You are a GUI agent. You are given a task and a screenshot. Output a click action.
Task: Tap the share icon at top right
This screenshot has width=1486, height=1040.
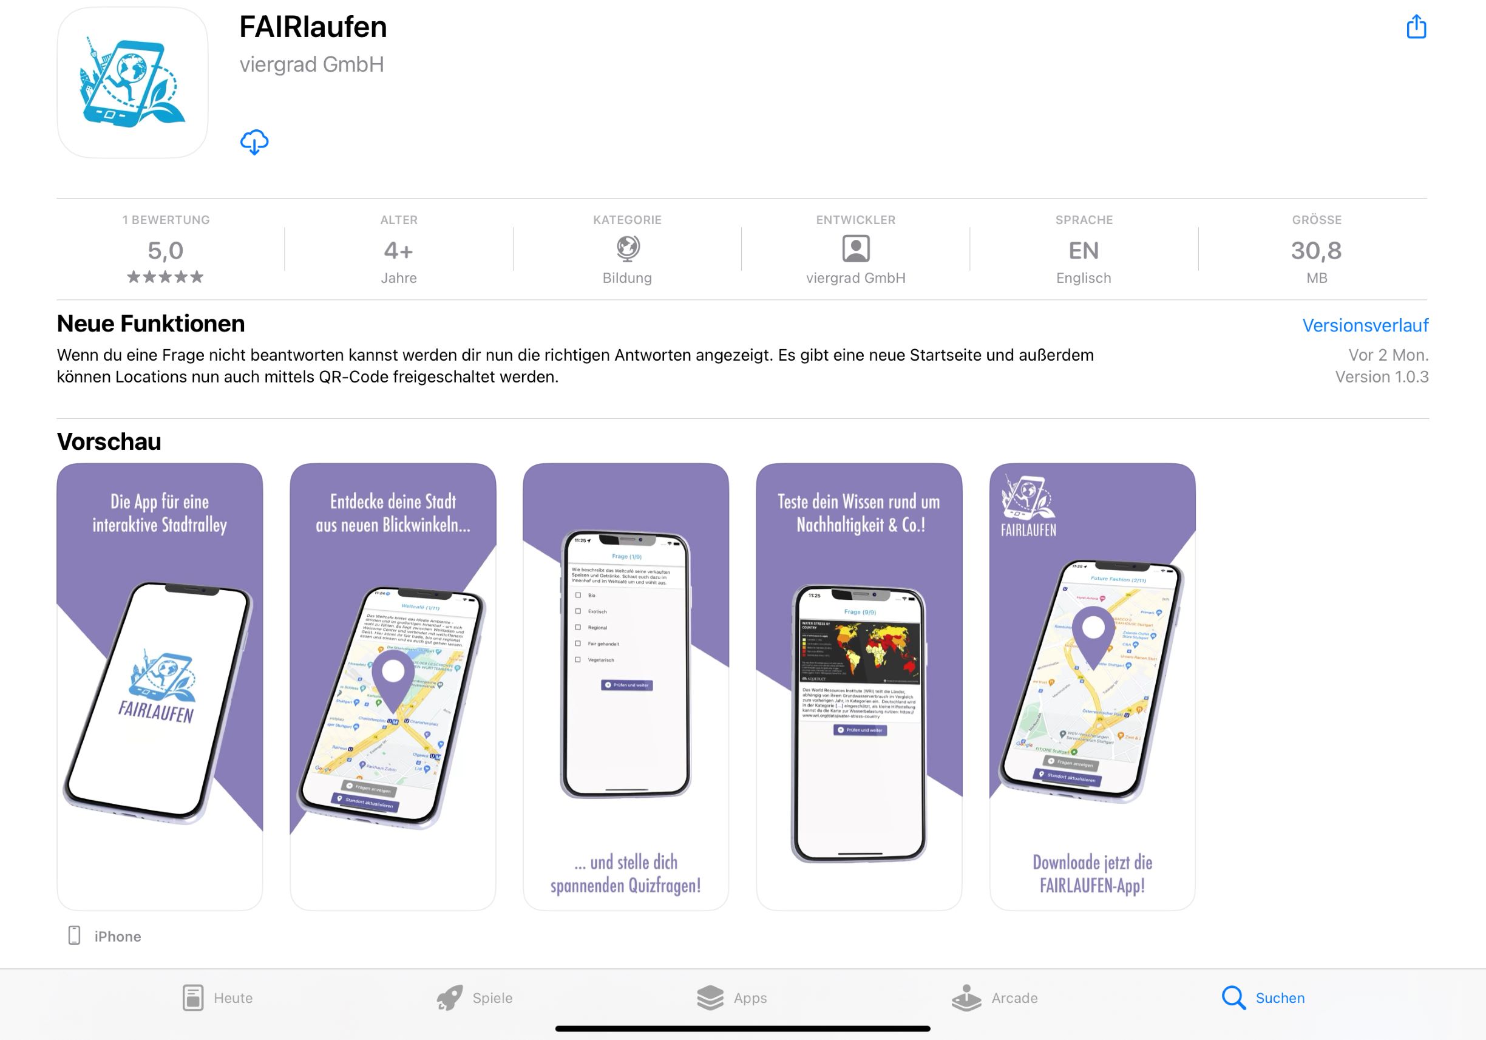tap(1416, 27)
